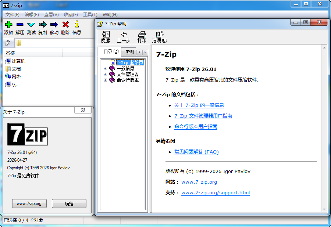The width and height of the screenshot is (331, 227).
Task: Open the Options (选项) icon in help toolbar
Action: click(x=159, y=34)
